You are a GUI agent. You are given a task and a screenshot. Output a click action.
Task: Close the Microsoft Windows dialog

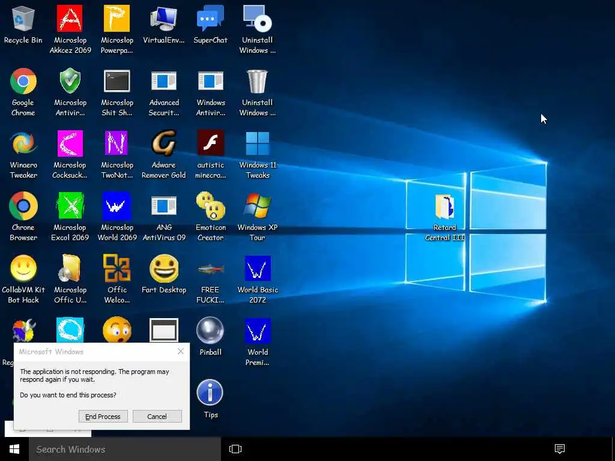180,351
